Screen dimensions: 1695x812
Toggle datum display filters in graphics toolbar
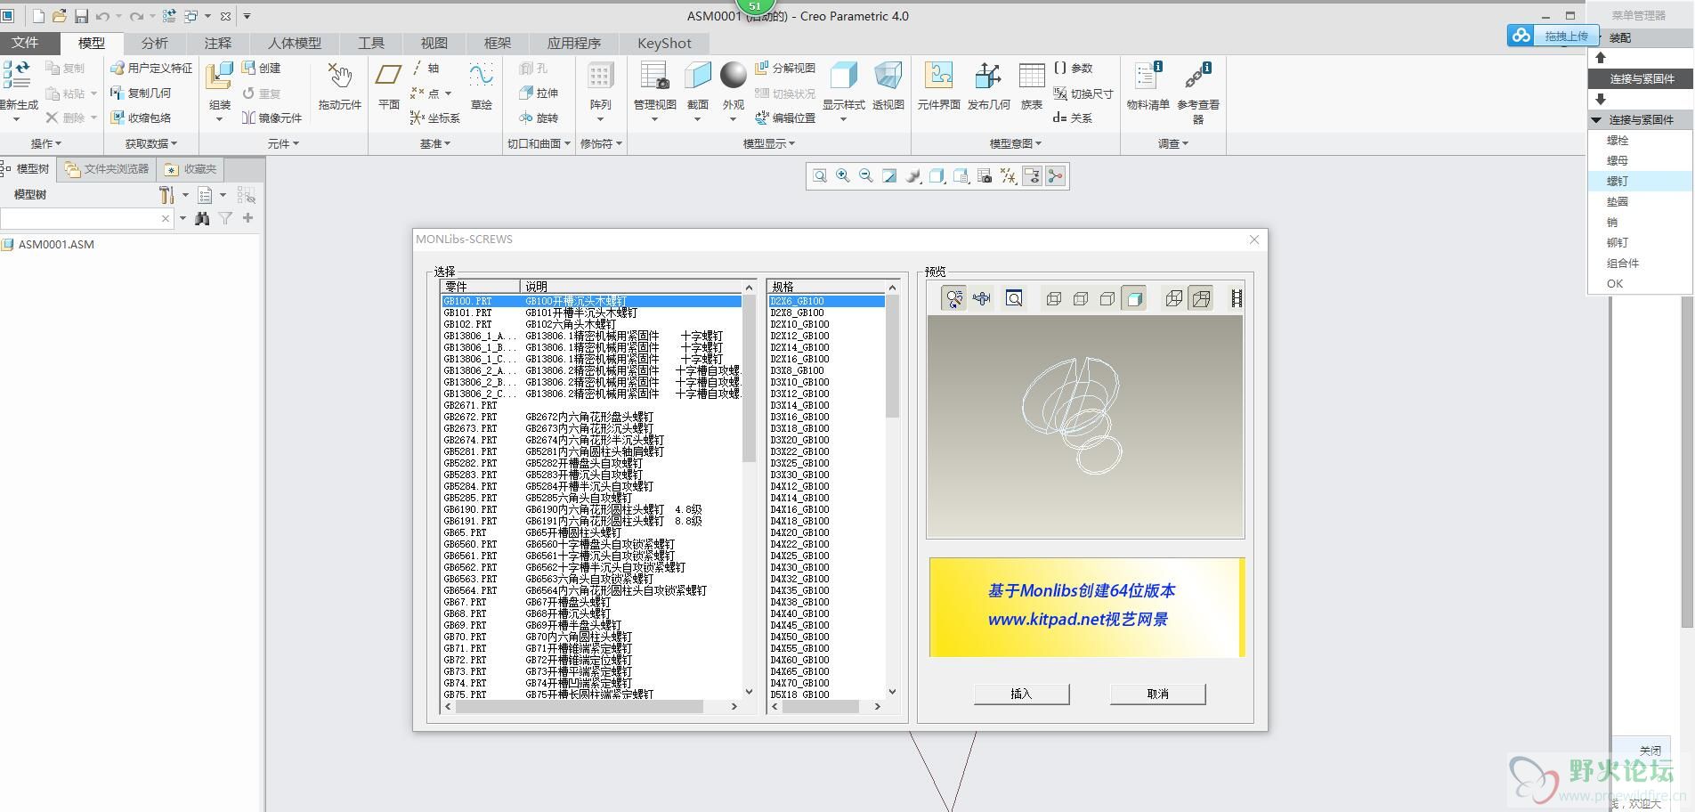(x=1009, y=176)
